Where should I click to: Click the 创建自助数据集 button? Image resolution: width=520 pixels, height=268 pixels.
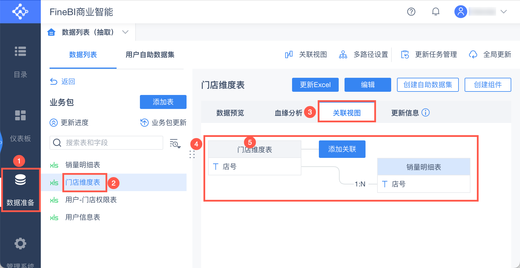[428, 85]
